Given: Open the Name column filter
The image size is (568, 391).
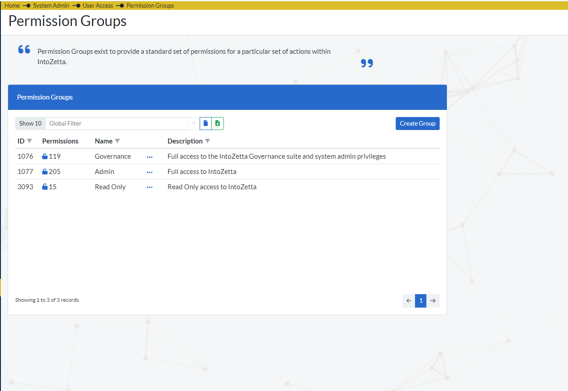Looking at the screenshot, I should (x=118, y=141).
